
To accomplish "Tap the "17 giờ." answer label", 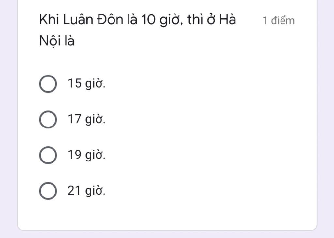I will click(x=86, y=119).
